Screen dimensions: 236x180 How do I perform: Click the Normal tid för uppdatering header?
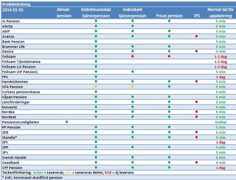221,13
